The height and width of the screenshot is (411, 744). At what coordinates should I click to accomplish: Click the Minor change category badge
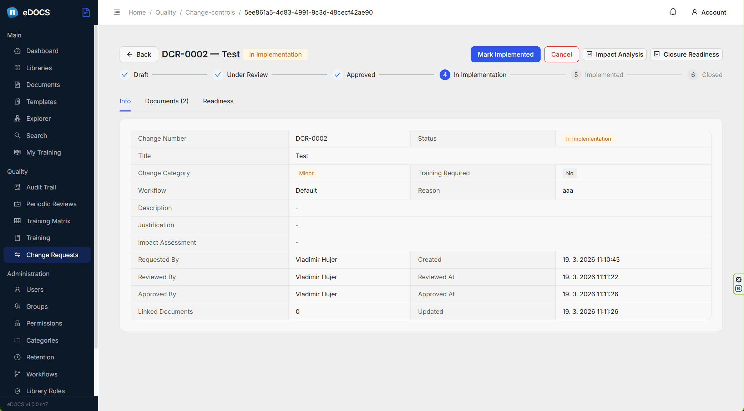coord(306,173)
